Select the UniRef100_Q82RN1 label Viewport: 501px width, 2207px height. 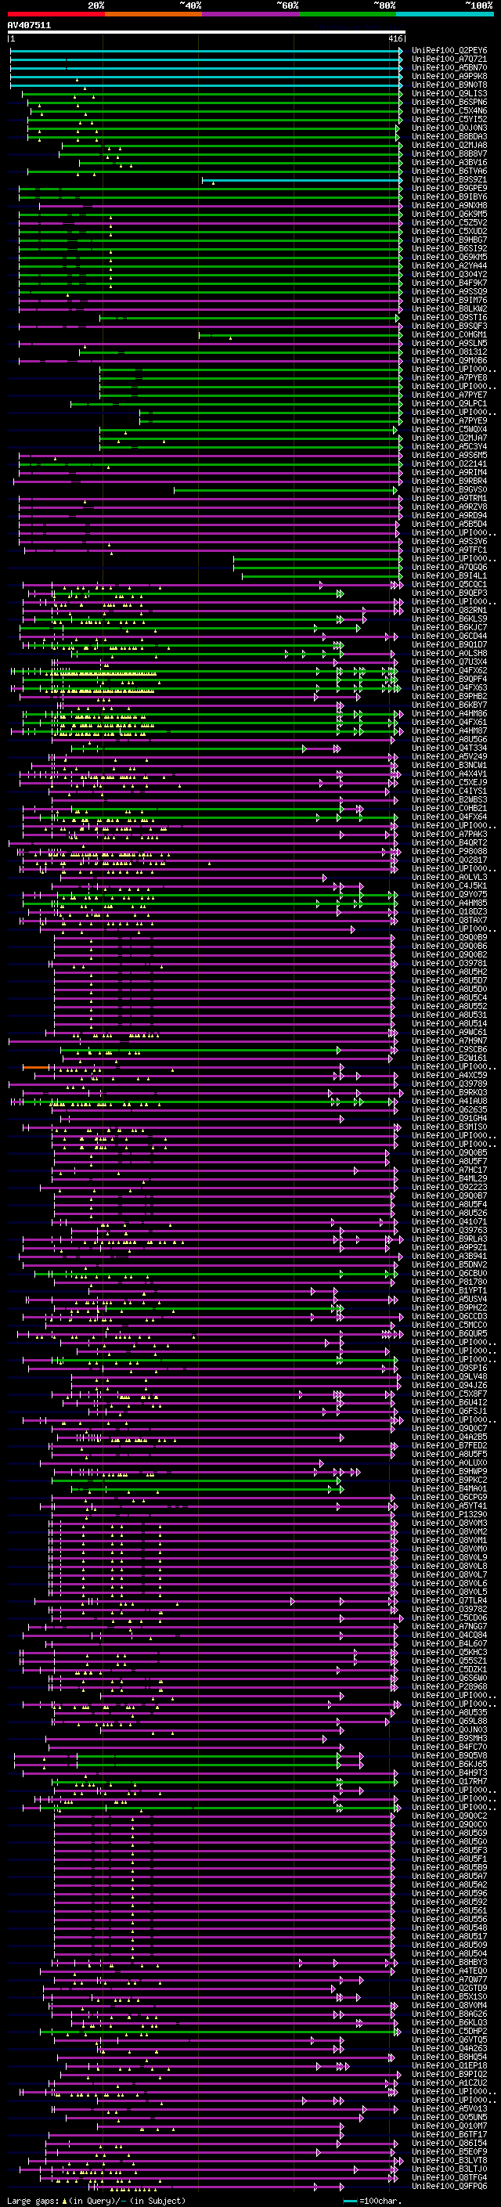coord(449,610)
